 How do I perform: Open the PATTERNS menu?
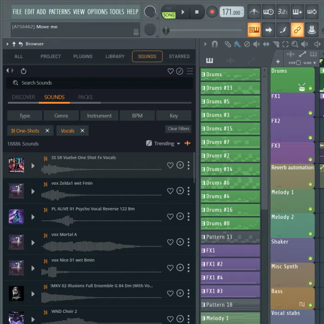coord(60,12)
